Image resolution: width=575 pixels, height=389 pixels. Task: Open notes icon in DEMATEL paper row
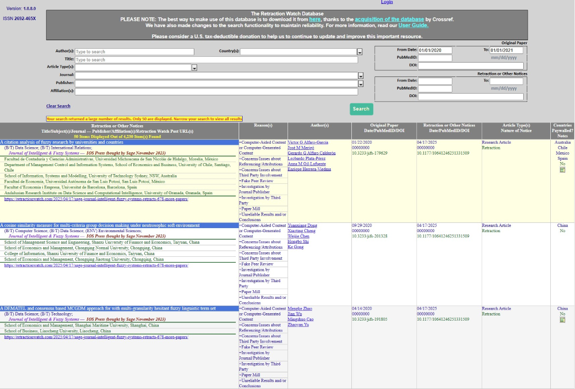562,320
